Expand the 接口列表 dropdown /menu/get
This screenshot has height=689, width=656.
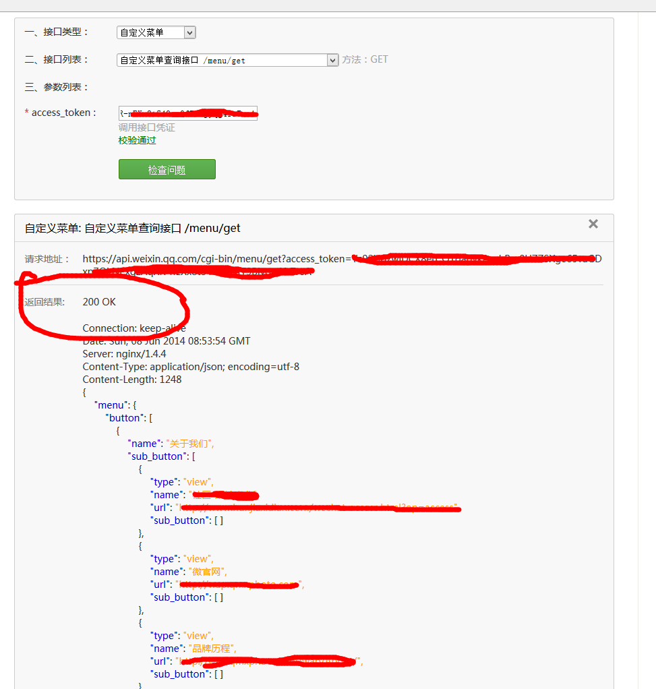[x=228, y=60]
